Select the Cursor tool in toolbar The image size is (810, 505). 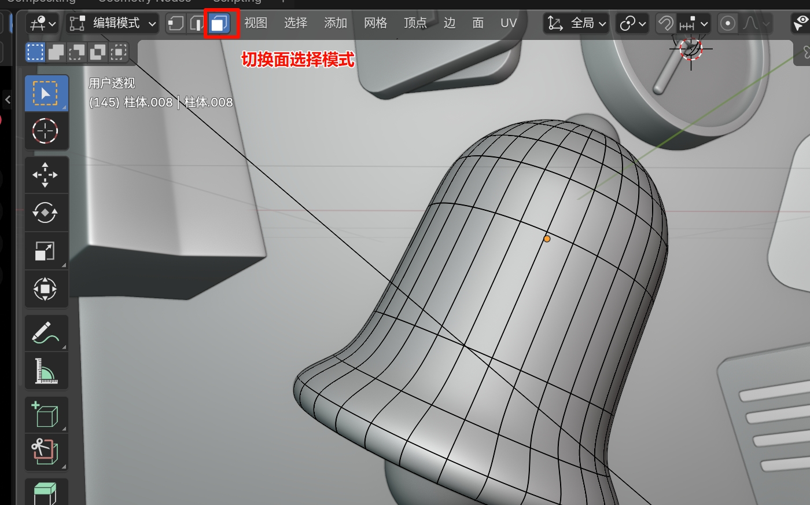[x=45, y=131]
